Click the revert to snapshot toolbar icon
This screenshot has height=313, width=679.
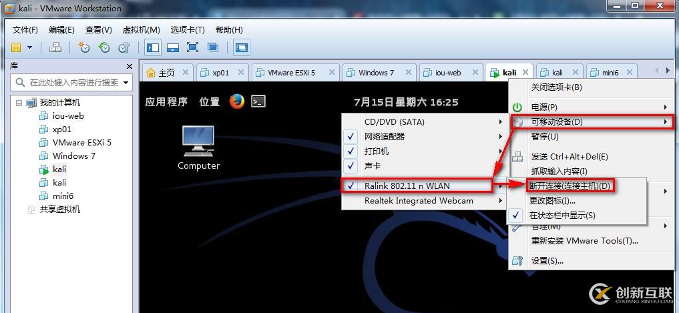point(104,47)
